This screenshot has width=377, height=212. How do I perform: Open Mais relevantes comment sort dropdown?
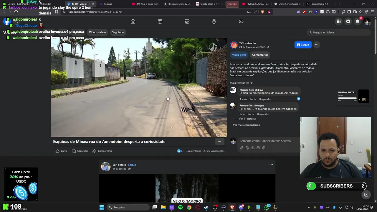click(x=241, y=83)
